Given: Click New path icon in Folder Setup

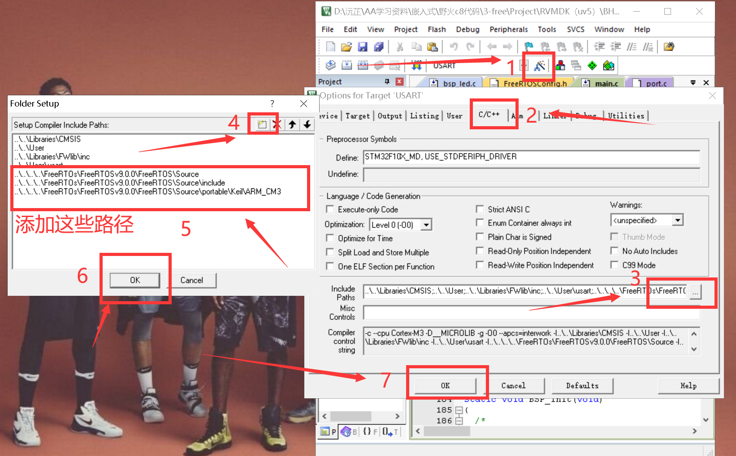Looking at the screenshot, I should (x=262, y=124).
